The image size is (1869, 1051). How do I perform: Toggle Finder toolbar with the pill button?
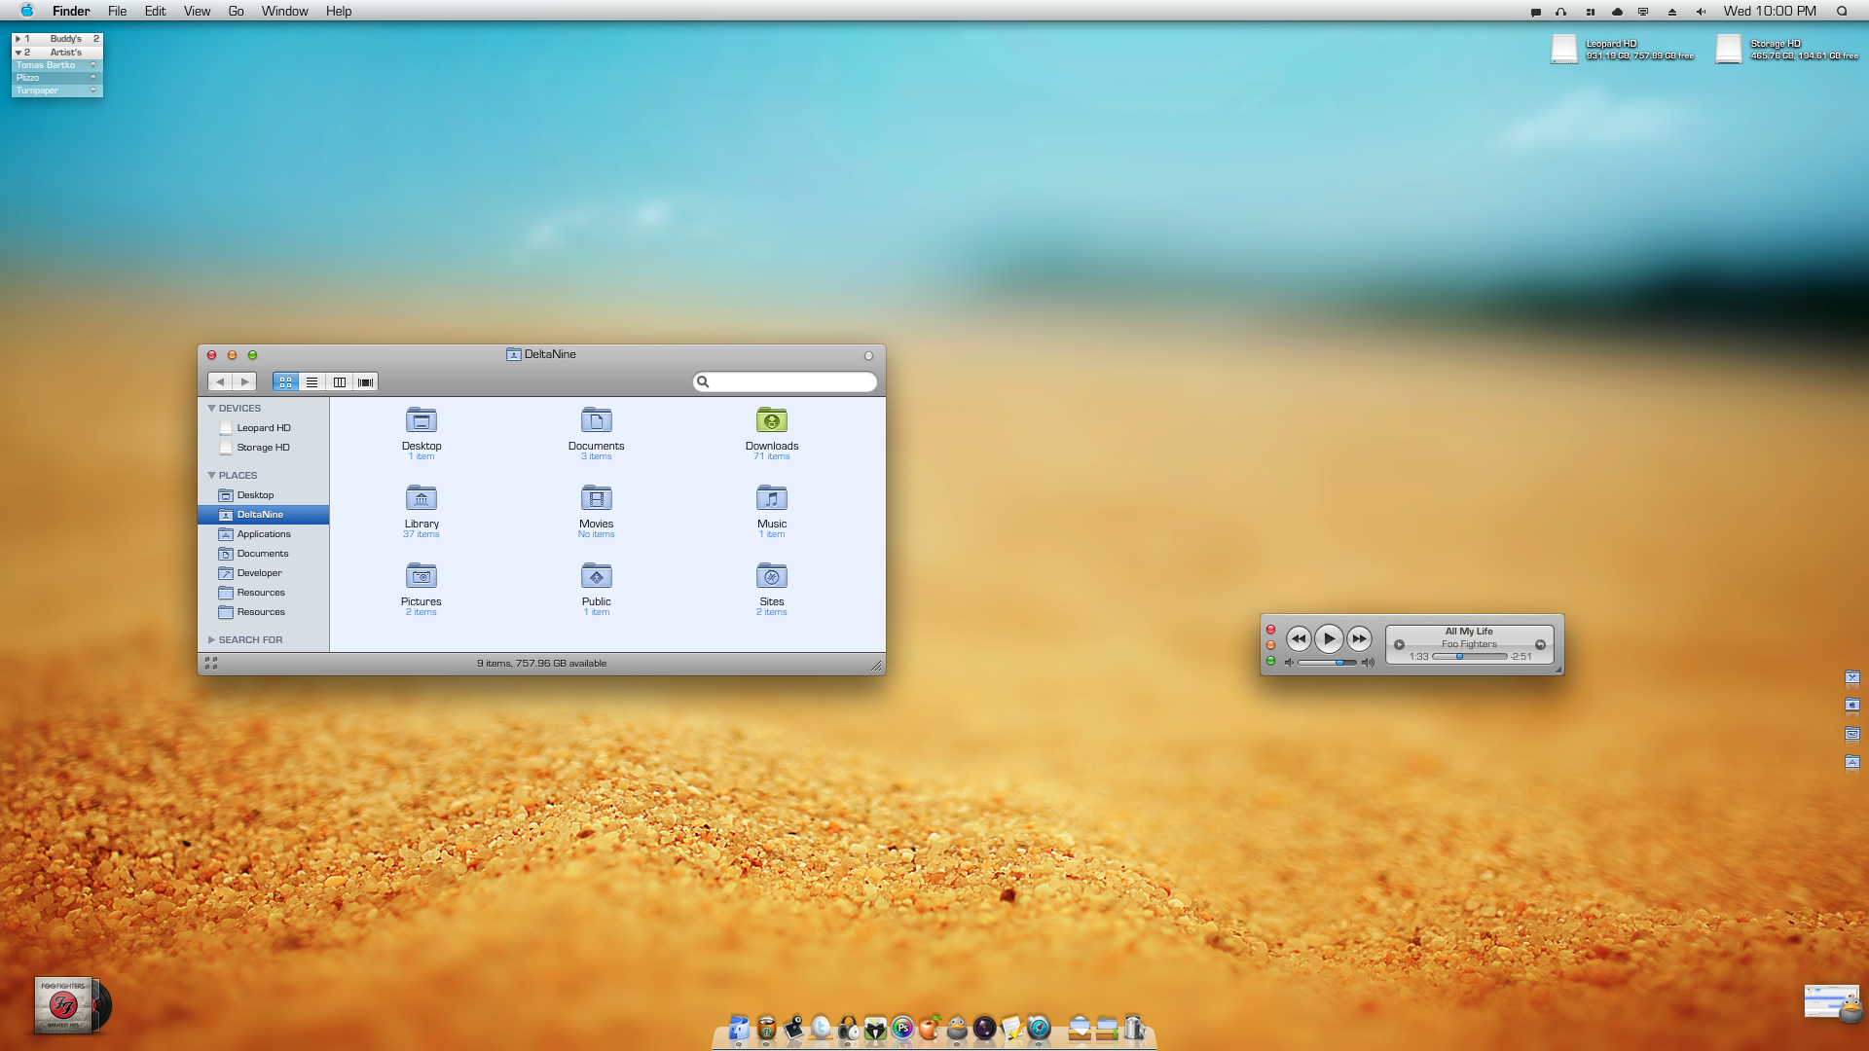868,355
